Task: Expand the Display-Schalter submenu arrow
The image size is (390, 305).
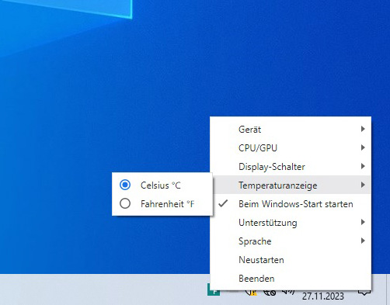Action: (x=363, y=166)
